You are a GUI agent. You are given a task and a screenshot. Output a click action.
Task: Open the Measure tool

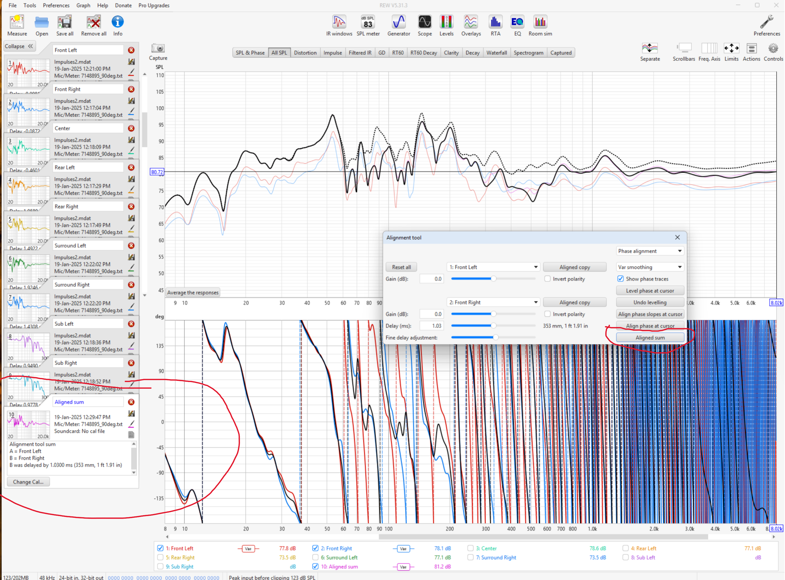click(17, 25)
